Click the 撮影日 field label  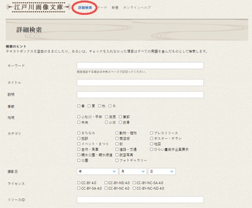click(x=13, y=171)
